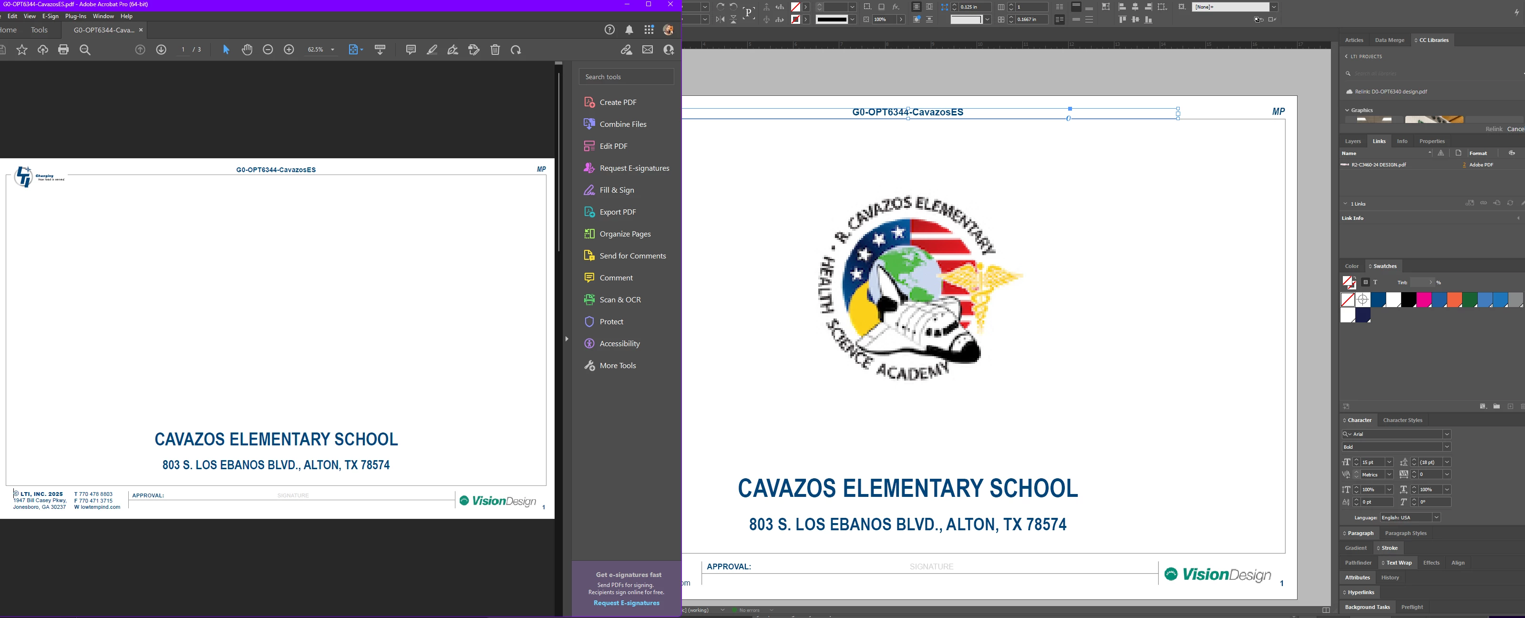This screenshot has width=1525, height=618.
Task: Open the Language English: USA dropdown
Action: (1436, 517)
